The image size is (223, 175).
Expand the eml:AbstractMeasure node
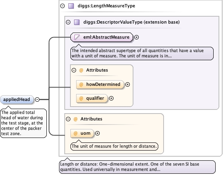click(137, 37)
